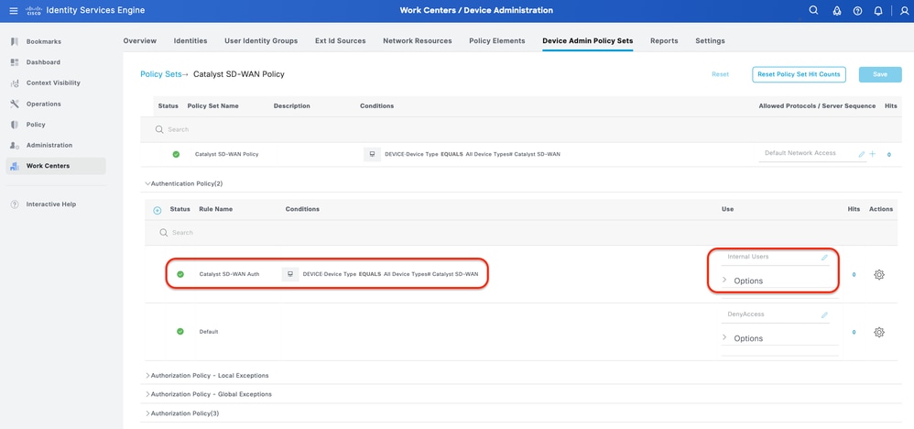
Task: Open Ext Id Sources tab
Action: pyautogui.click(x=341, y=41)
